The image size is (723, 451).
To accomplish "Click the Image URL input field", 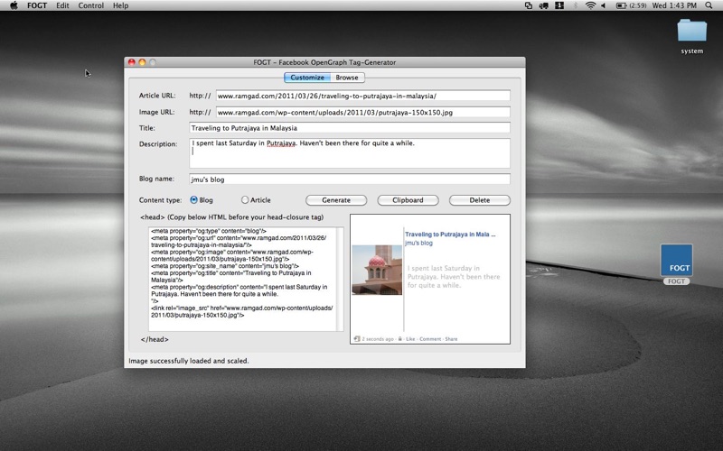I will click(x=363, y=112).
